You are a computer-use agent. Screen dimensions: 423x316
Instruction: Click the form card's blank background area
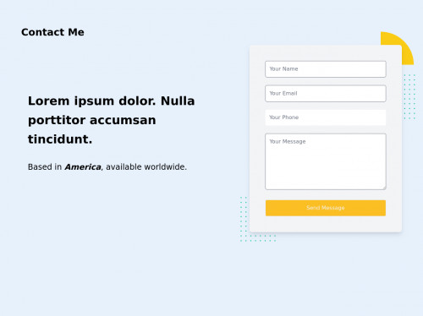[326, 224]
